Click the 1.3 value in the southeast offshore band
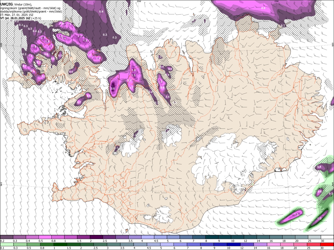The image size is (334, 250). (296, 214)
